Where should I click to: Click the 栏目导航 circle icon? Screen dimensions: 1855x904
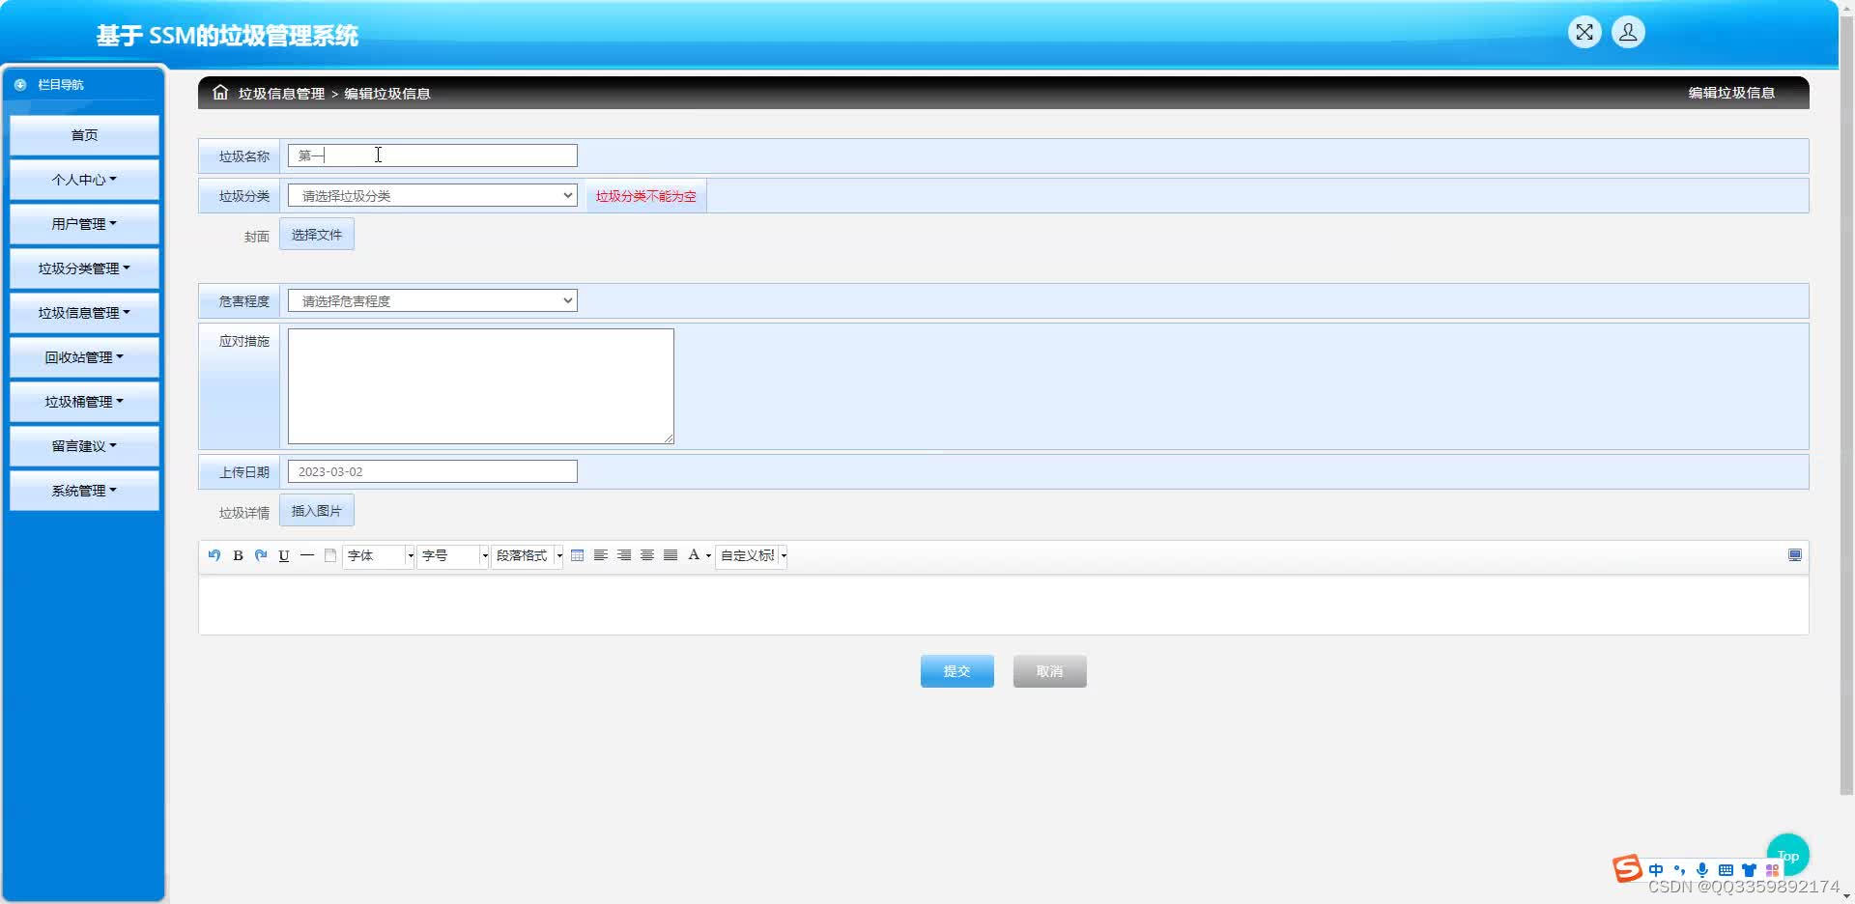[x=20, y=85]
